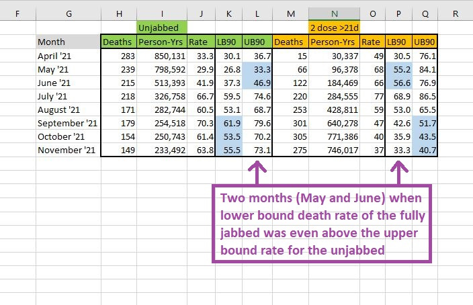The width and height of the screenshot is (473, 305).
Task: Select column header G
Action: pos(69,14)
